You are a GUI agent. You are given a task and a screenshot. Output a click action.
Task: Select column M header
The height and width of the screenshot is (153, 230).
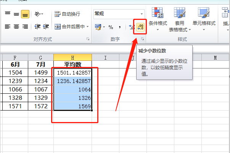click(x=215, y=57)
